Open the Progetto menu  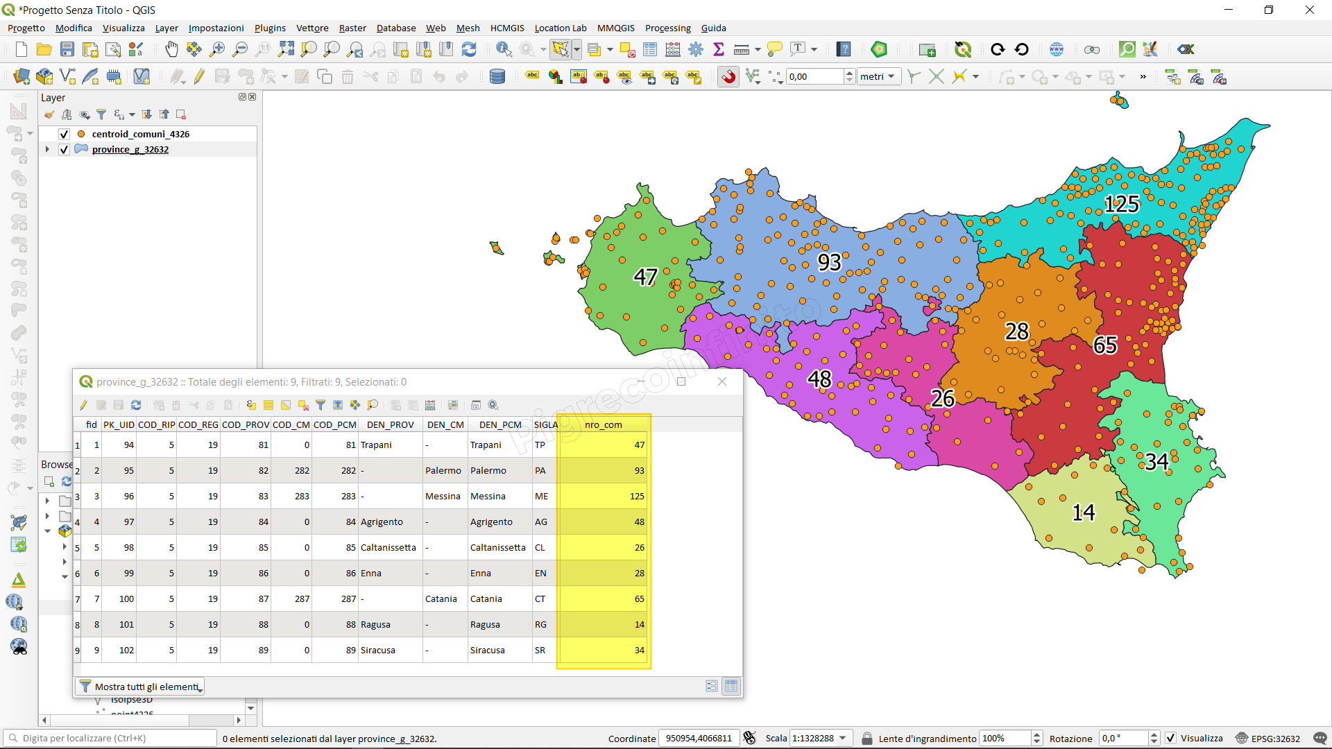pyautogui.click(x=26, y=28)
